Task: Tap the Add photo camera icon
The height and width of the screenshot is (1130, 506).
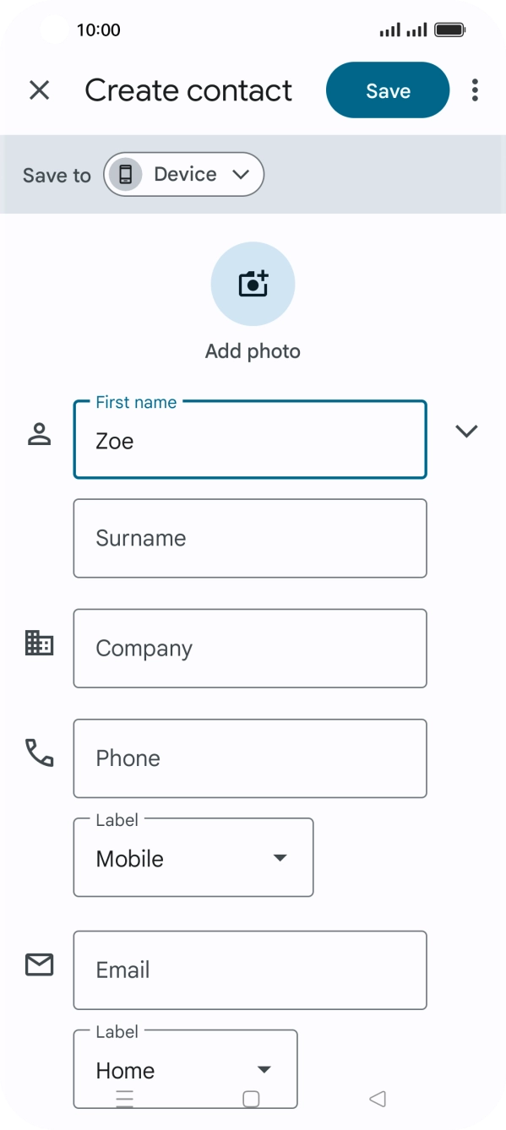Action: pyautogui.click(x=253, y=284)
